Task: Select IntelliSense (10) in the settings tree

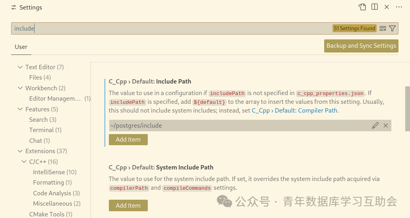Action: click(55, 172)
